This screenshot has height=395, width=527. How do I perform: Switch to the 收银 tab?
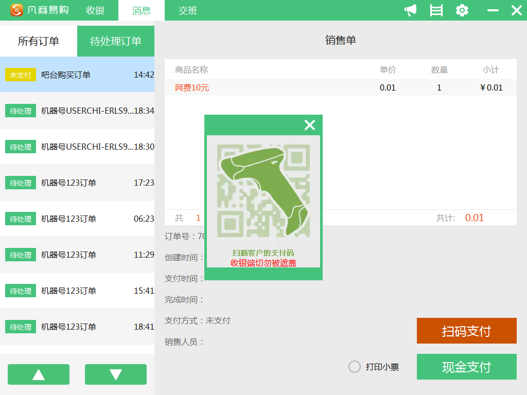(95, 10)
